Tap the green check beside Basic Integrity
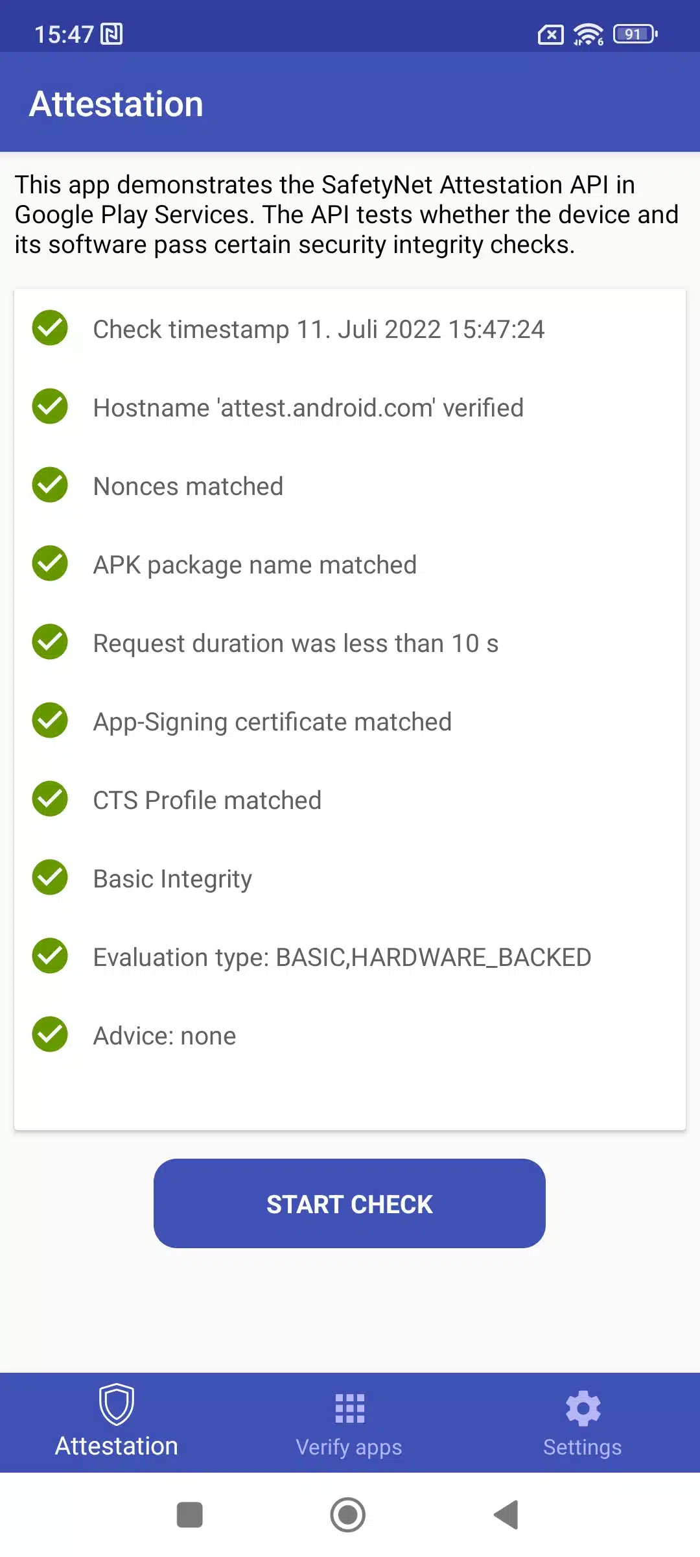The height and width of the screenshot is (1557, 700). click(x=50, y=878)
